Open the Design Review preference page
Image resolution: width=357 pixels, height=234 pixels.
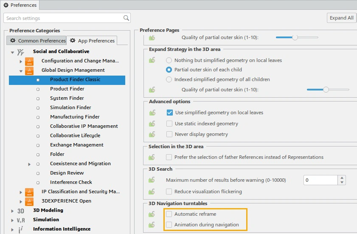pos(67,173)
